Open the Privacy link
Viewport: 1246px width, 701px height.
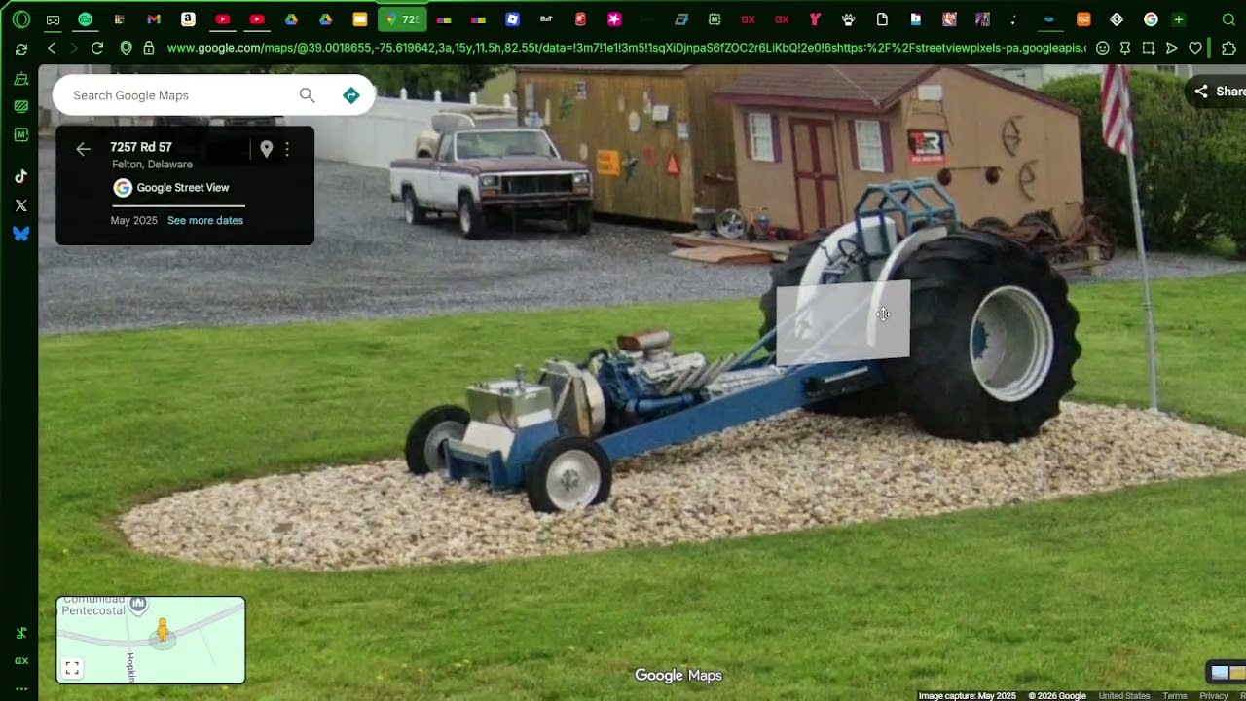pos(1214,696)
